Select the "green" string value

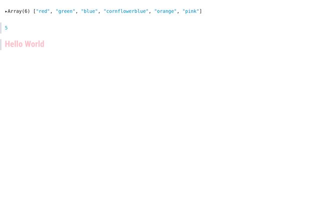click(x=66, y=11)
